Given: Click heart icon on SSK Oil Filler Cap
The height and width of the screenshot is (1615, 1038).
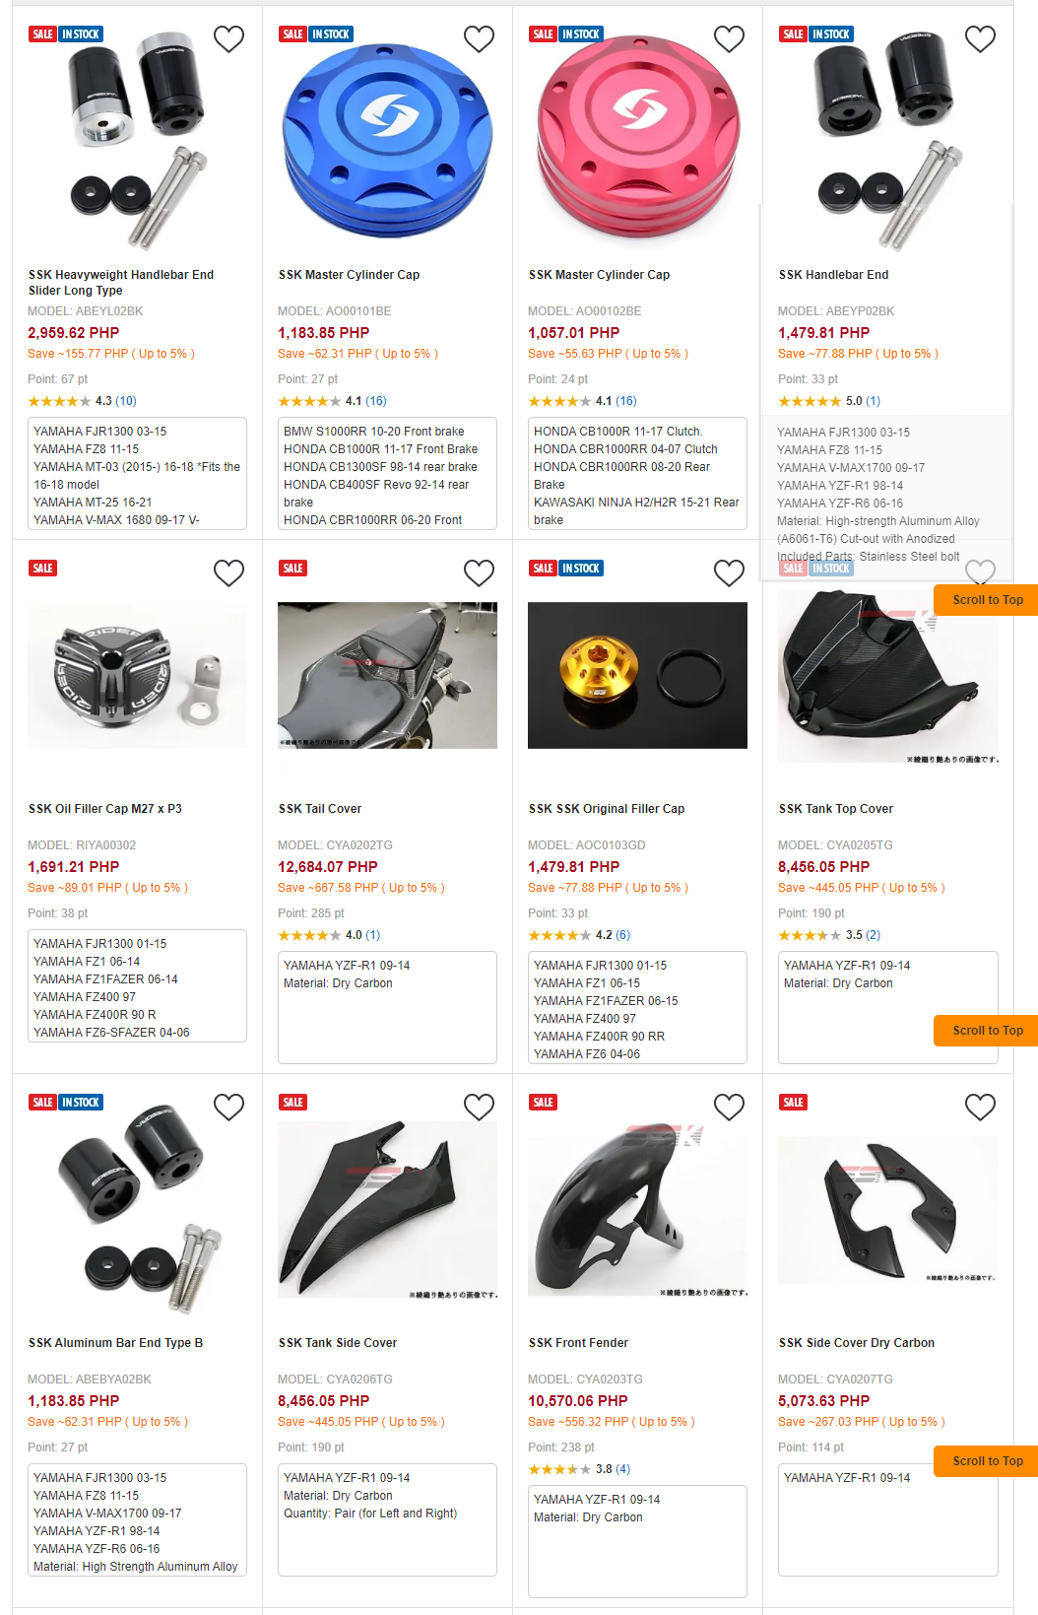Looking at the screenshot, I should click(229, 572).
